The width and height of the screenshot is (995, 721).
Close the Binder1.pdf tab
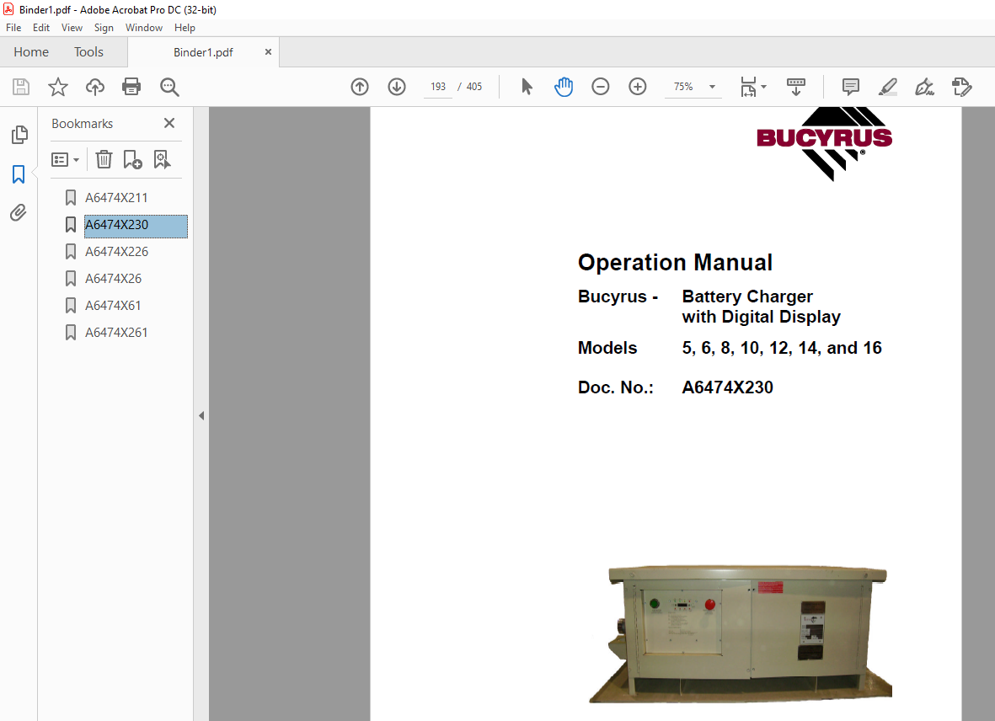tap(269, 52)
